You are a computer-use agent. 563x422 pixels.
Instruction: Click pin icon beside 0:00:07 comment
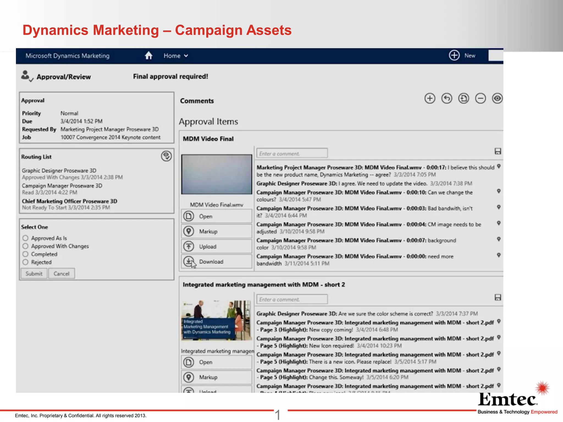tap(499, 239)
